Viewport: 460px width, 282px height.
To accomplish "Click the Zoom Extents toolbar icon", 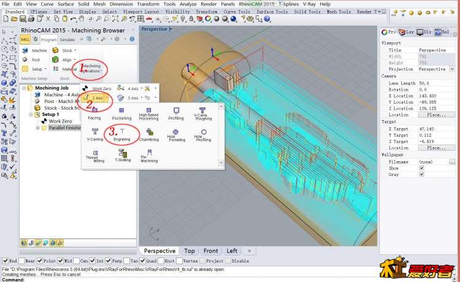I will pos(115,19).
